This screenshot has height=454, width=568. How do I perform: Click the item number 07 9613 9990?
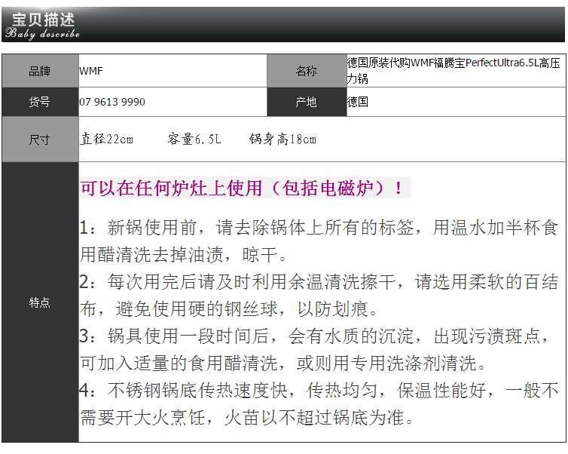(112, 102)
